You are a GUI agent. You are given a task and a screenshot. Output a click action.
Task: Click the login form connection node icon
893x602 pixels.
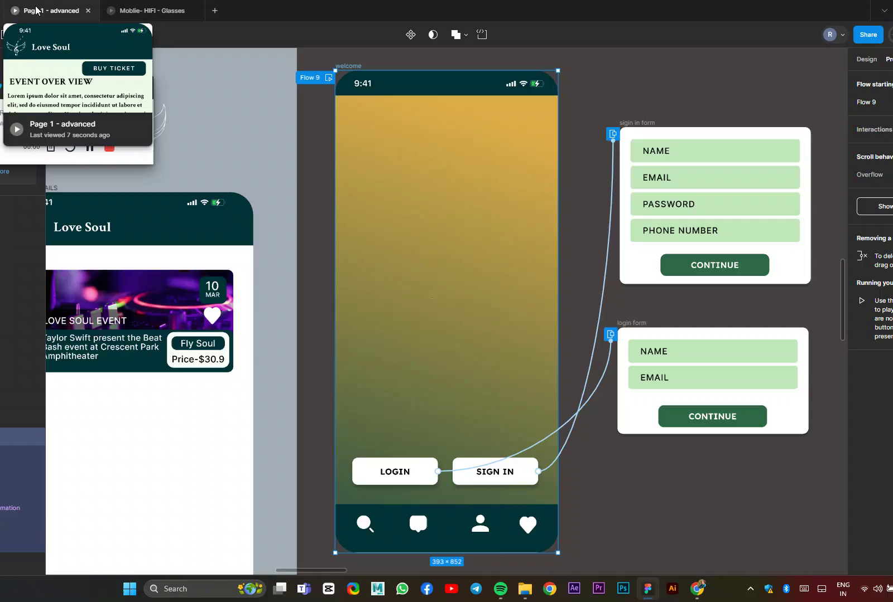point(611,334)
